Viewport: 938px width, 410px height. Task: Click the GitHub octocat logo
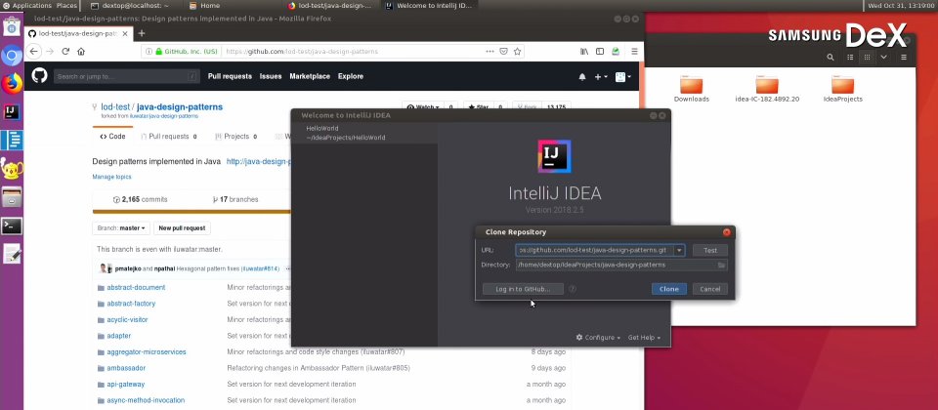coord(39,76)
